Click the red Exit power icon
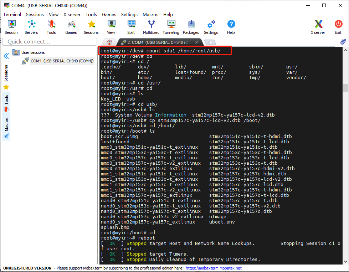Viewport: 349px width, 272px height. click(x=338, y=27)
